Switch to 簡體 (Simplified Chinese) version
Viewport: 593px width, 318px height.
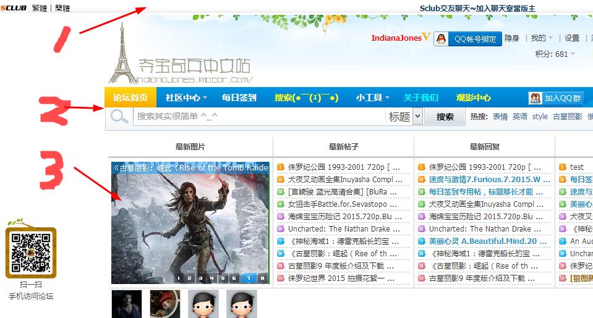click(x=62, y=7)
